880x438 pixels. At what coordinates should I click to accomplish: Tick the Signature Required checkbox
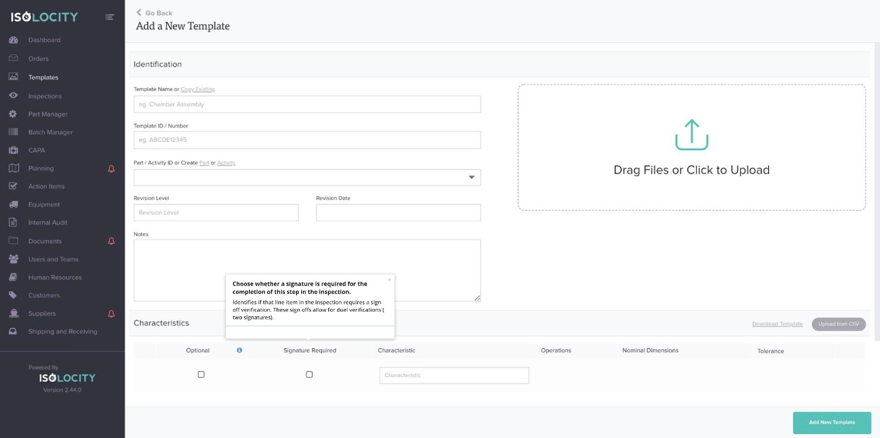point(309,375)
